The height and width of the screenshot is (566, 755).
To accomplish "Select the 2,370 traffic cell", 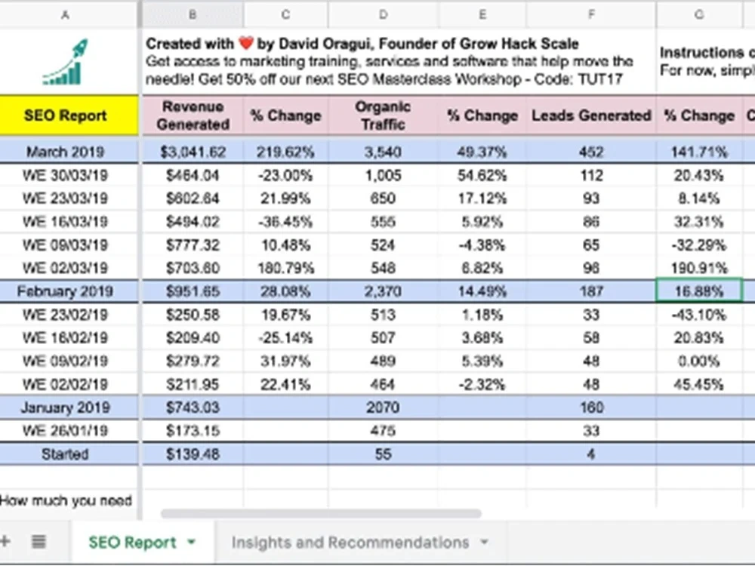I will tap(384, 291).
